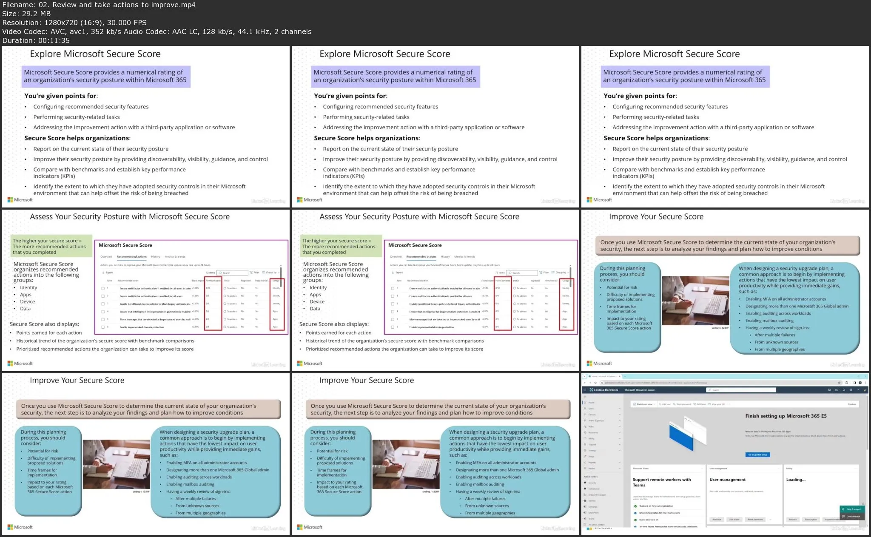Viewport: 871px width, 537px height.
Task: Click Edit a user in User management card
Action: click(x=734, y=520)
